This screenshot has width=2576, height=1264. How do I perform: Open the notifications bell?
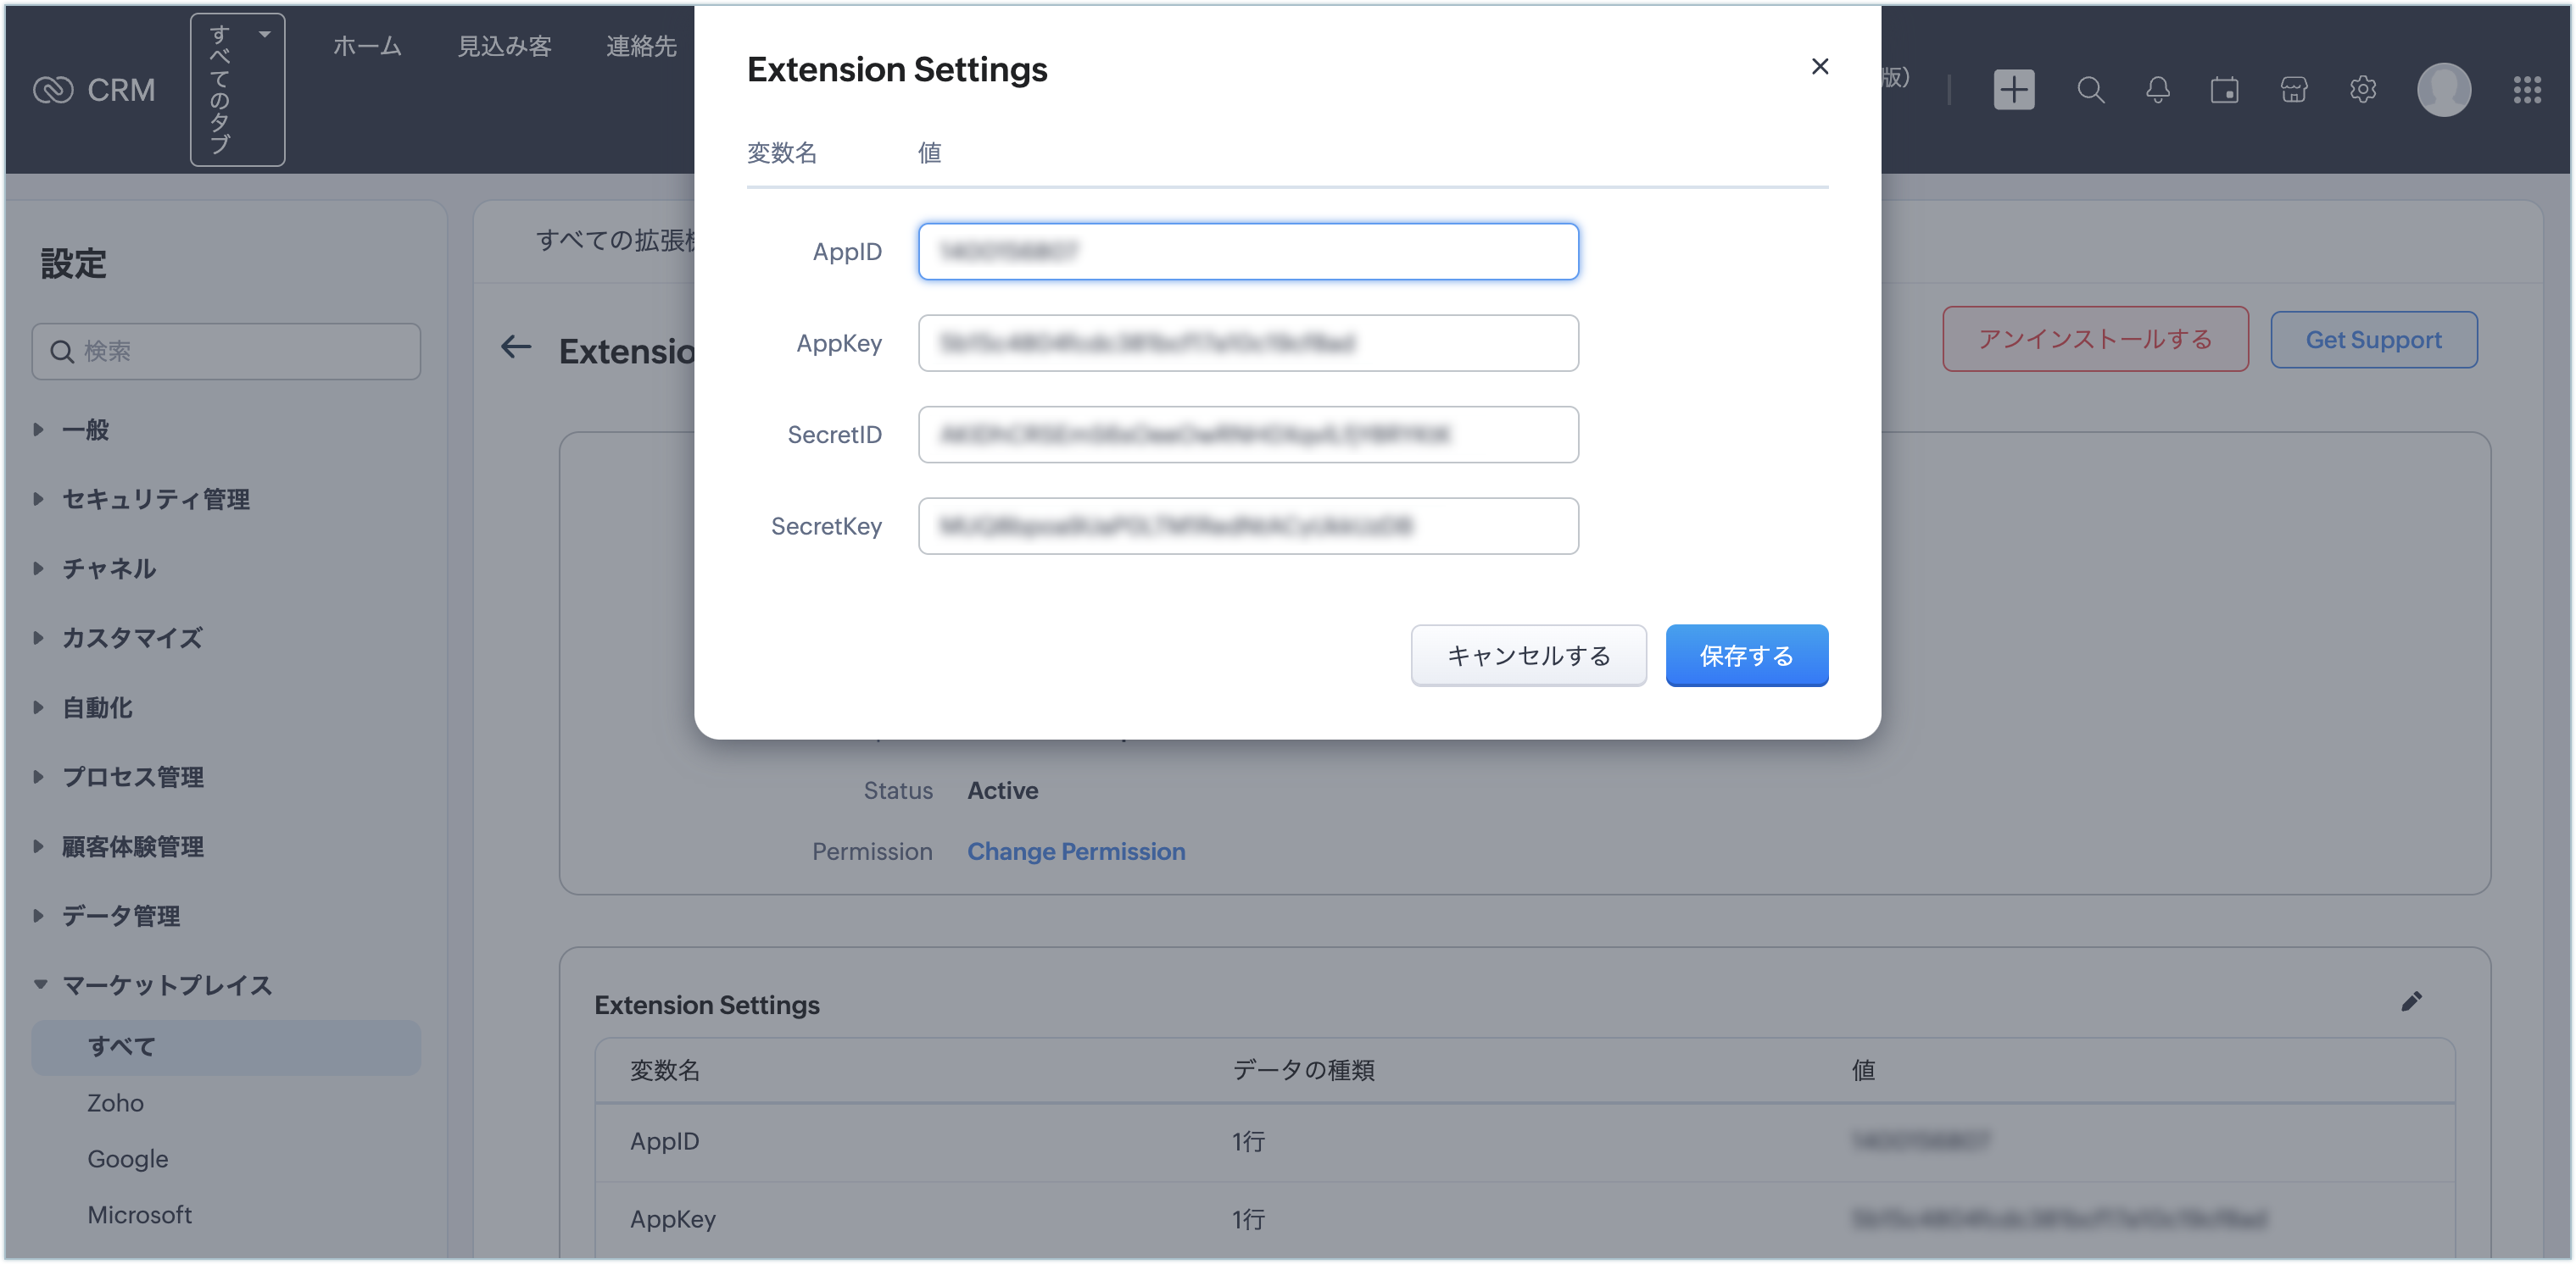pyautogui.click(x=2157, y=90)
